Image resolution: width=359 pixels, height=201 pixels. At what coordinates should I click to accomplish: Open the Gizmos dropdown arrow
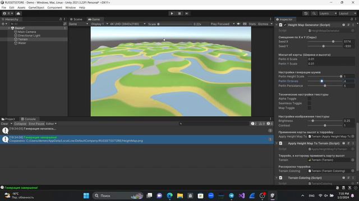[271, 24]
